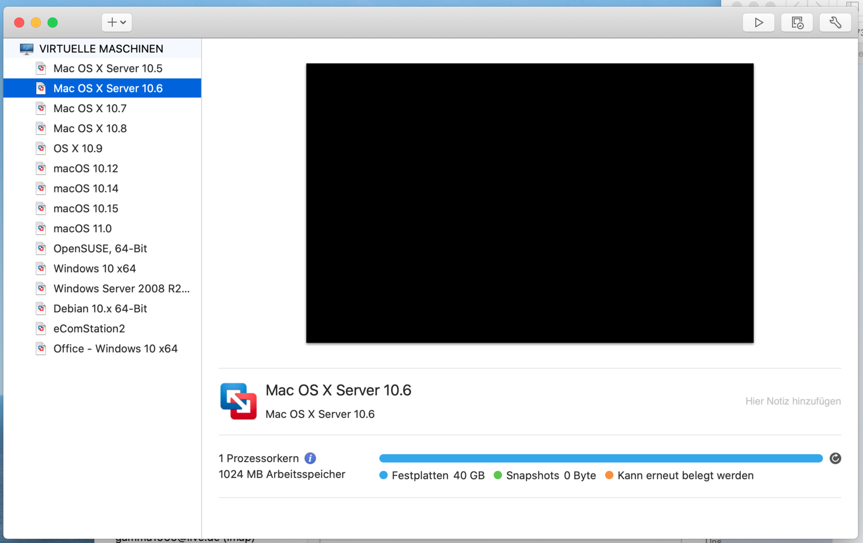This screenshot has height=543, width=863.
Task: Click the Windows Server 2008 file icon
Action: pyautogui.click(x=41, y=289)
